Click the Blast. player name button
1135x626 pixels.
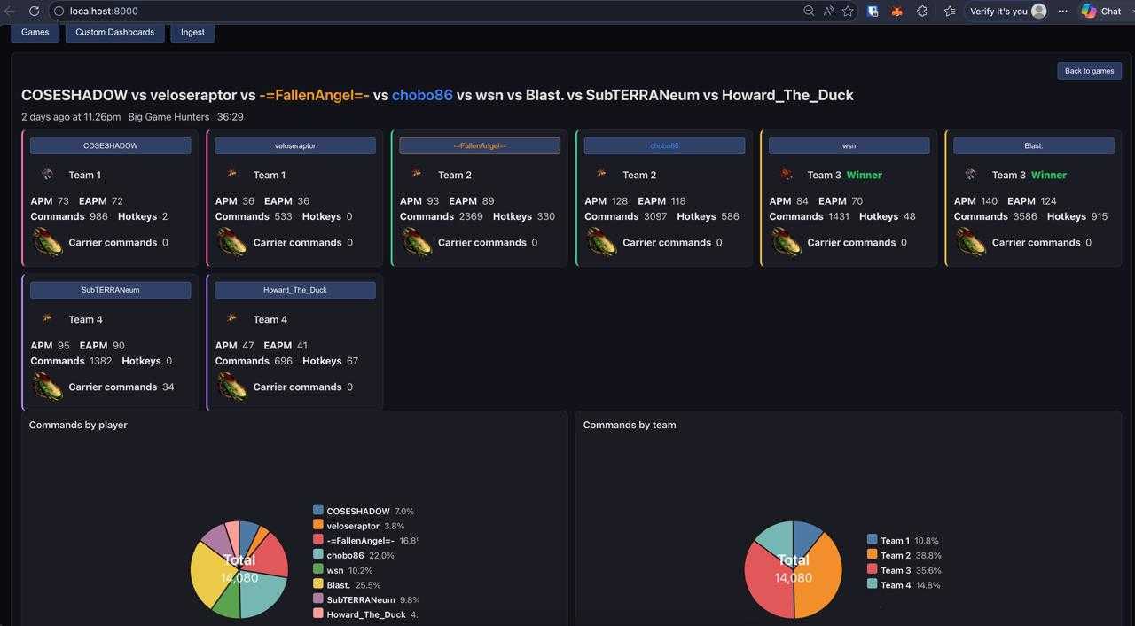1034,145
